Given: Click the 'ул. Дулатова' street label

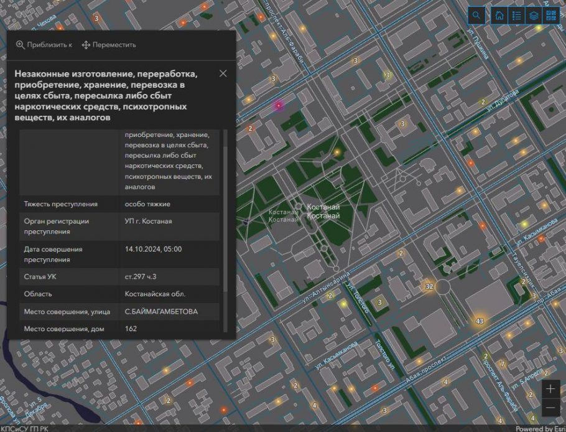Looking at the screenshot, I should pos(502,100).
